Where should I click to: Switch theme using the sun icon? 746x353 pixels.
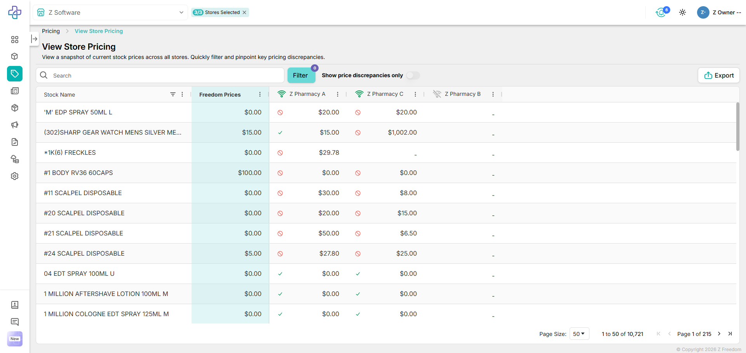682,12
